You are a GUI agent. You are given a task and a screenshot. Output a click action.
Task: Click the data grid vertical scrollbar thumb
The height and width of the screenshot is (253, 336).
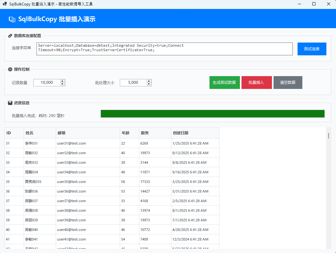click(x=329, y=136)
